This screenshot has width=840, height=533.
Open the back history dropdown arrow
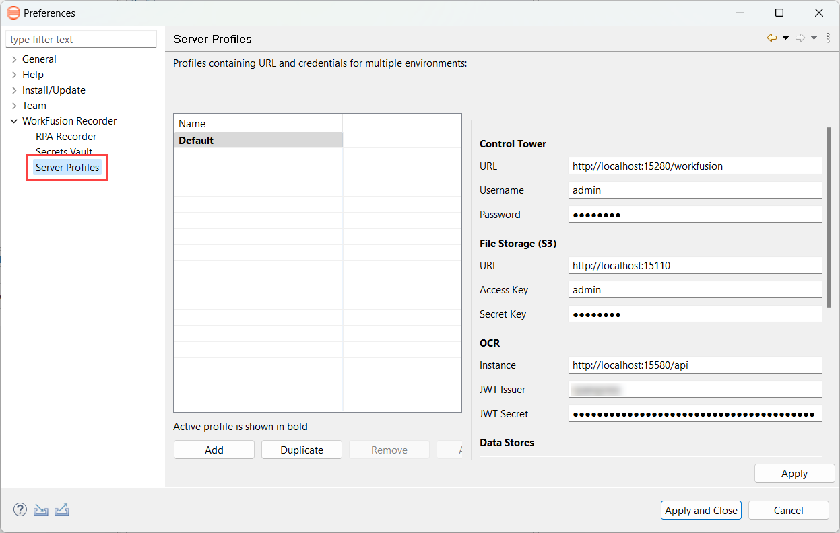(785, 38)
